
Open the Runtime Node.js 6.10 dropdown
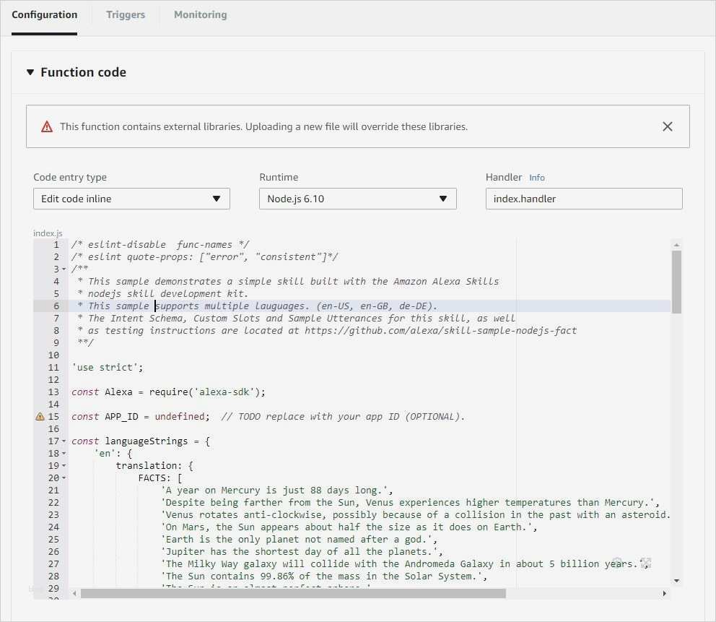pos(357,199)
